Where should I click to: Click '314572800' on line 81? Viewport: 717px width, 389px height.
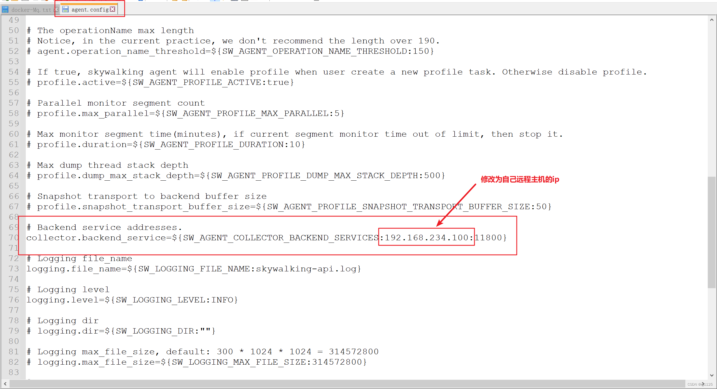(353, 352)
